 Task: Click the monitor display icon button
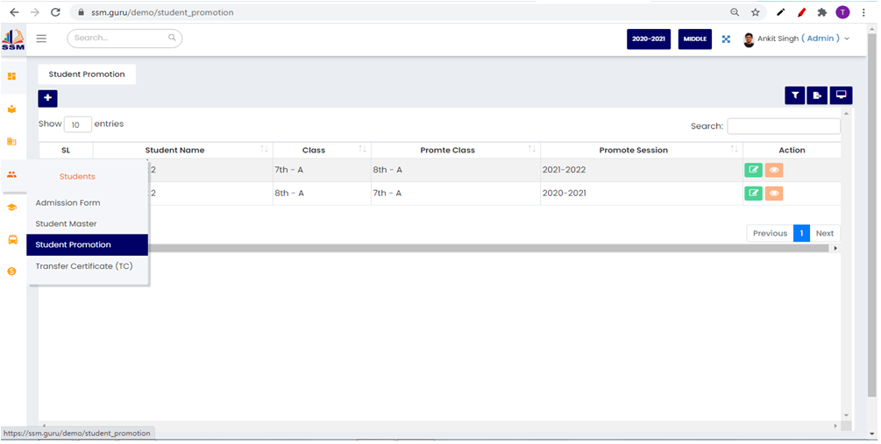click(x=842, y=95)
